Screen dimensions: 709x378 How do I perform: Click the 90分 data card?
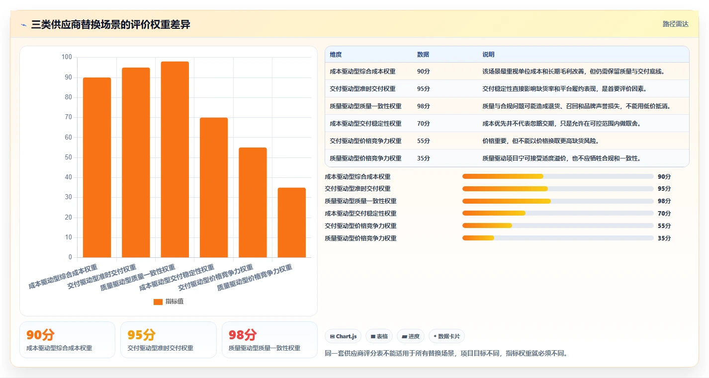[x=67, y=340]
